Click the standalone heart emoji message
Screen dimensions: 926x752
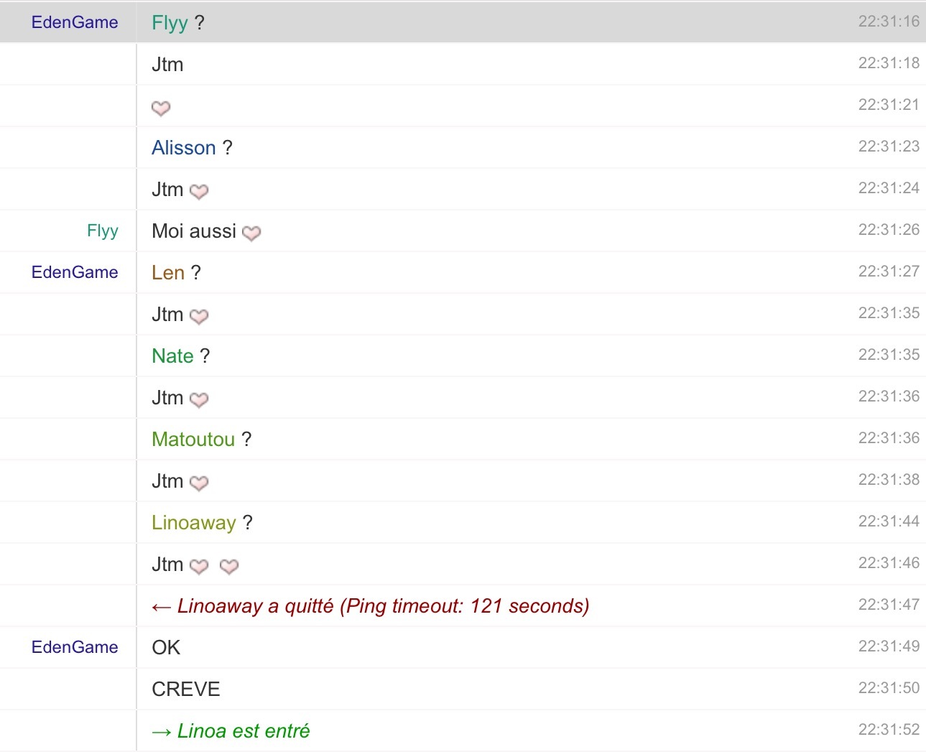[161, 108]
